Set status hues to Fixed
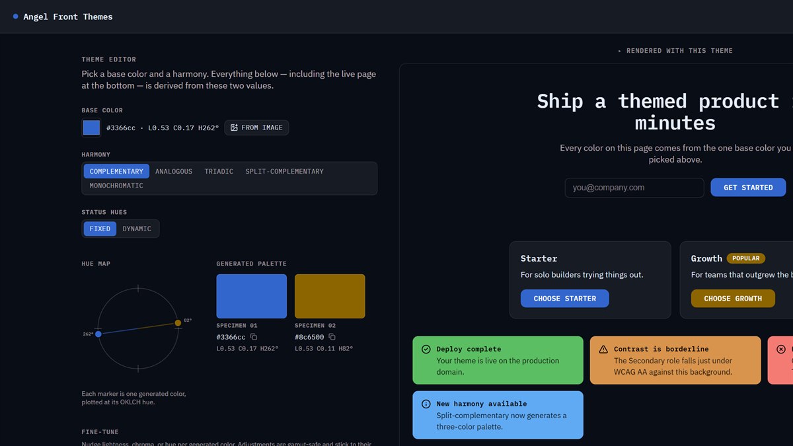Viewport: 793px width, 446px height. 100,229
